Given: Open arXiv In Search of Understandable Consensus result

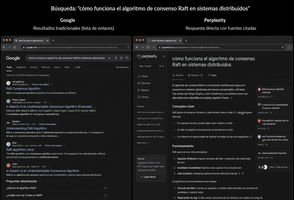Looking at the screenshot, I should (42, 171).
